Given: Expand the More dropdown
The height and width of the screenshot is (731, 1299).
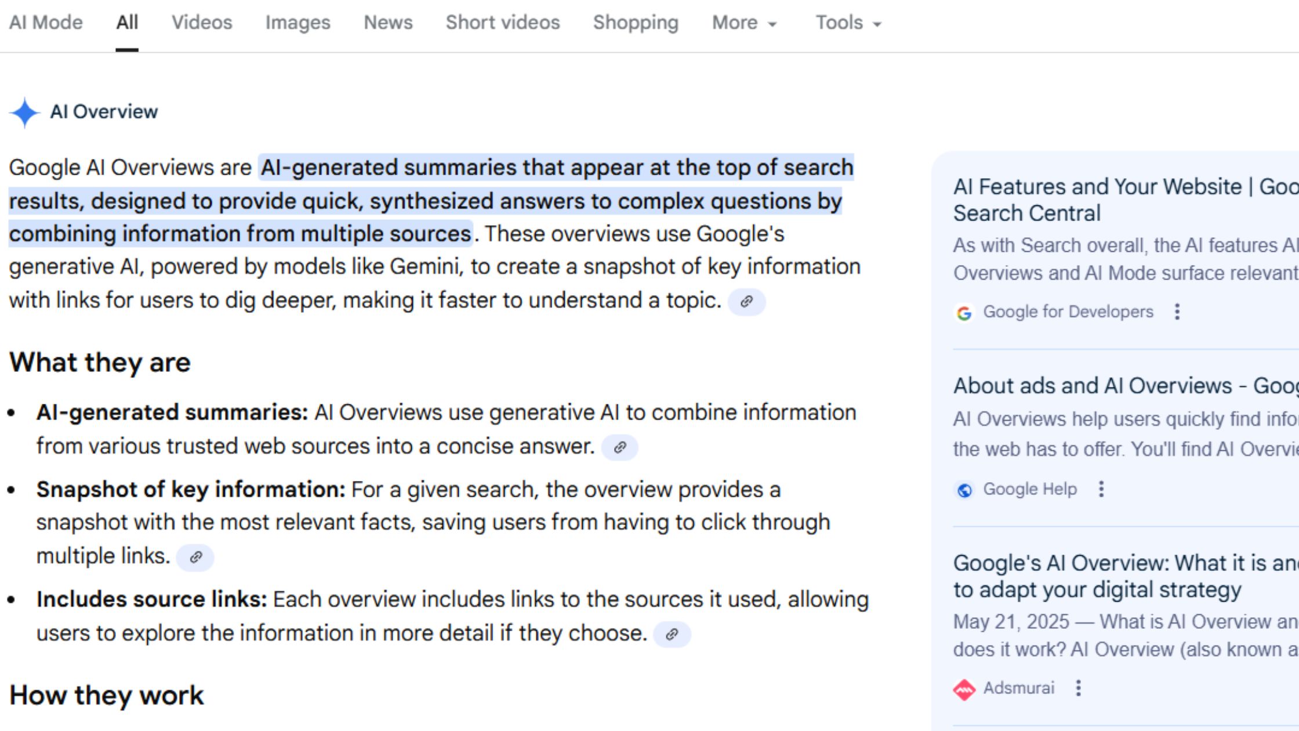Looking at the screenshot, I should [744, 23].
